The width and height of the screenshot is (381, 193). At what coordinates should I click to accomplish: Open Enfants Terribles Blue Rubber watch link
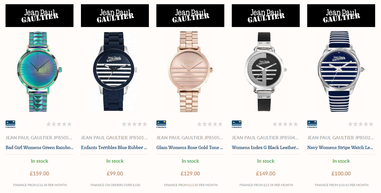(114, 147)
